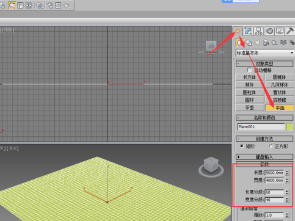Open the Motion panel icon
Screen dimensions: 295x221
click(x=269, y=31)
